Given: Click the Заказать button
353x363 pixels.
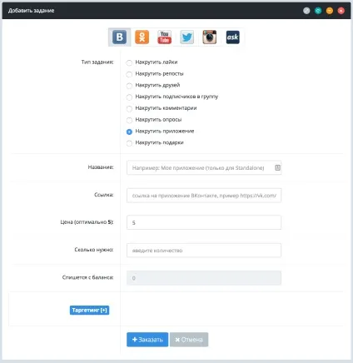Looking at the screenshot, I should pos(147,340).
